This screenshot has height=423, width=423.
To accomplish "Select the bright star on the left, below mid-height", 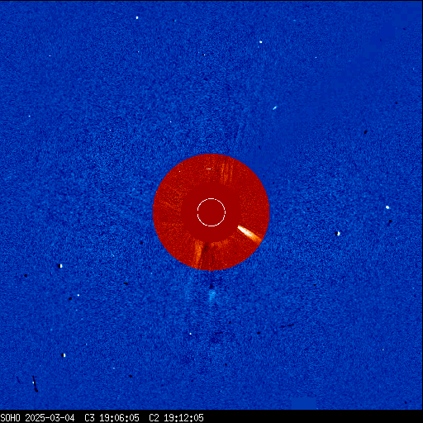I will pyautogui.click(x=60, y=266).
